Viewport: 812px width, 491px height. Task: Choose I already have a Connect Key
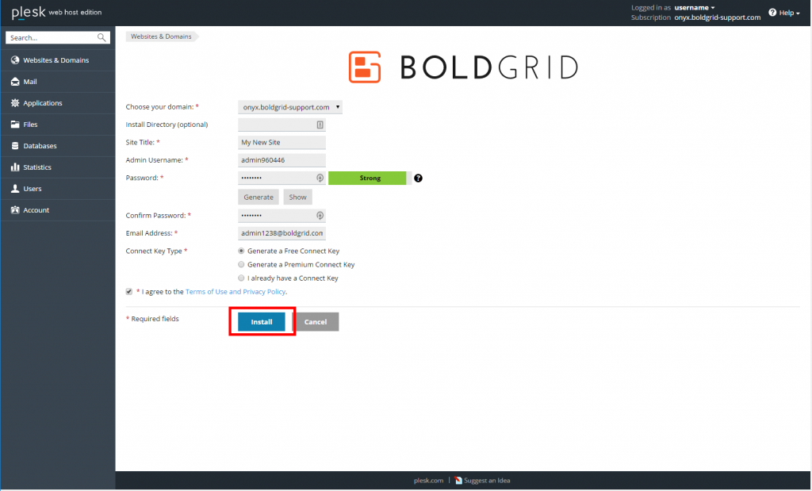coord(241,278)
